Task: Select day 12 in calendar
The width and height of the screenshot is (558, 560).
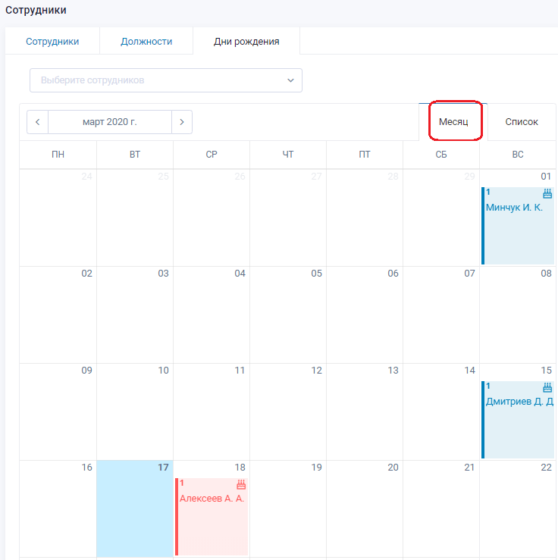Action: click(288, 411)
